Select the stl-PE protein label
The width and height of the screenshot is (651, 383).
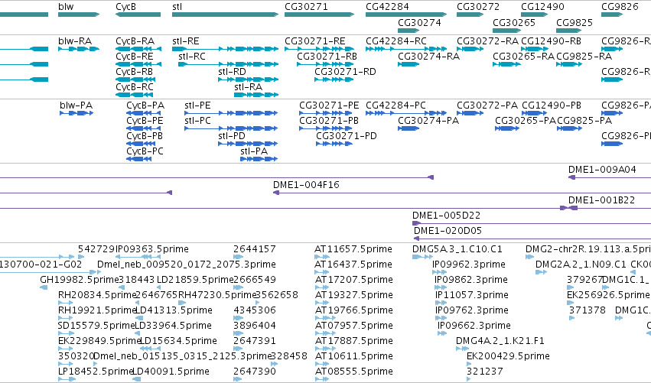pyautogui.click(x=197, y=105)
